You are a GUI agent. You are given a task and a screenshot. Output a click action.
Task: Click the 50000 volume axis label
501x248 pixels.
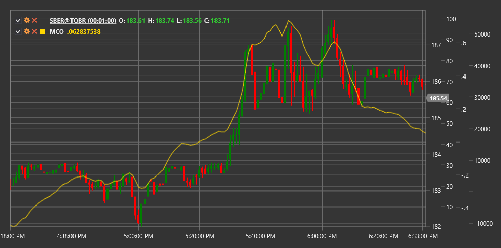point(481,34)
